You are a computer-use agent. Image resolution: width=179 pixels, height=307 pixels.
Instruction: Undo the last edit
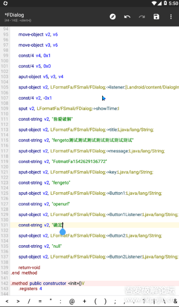point(127,17)
